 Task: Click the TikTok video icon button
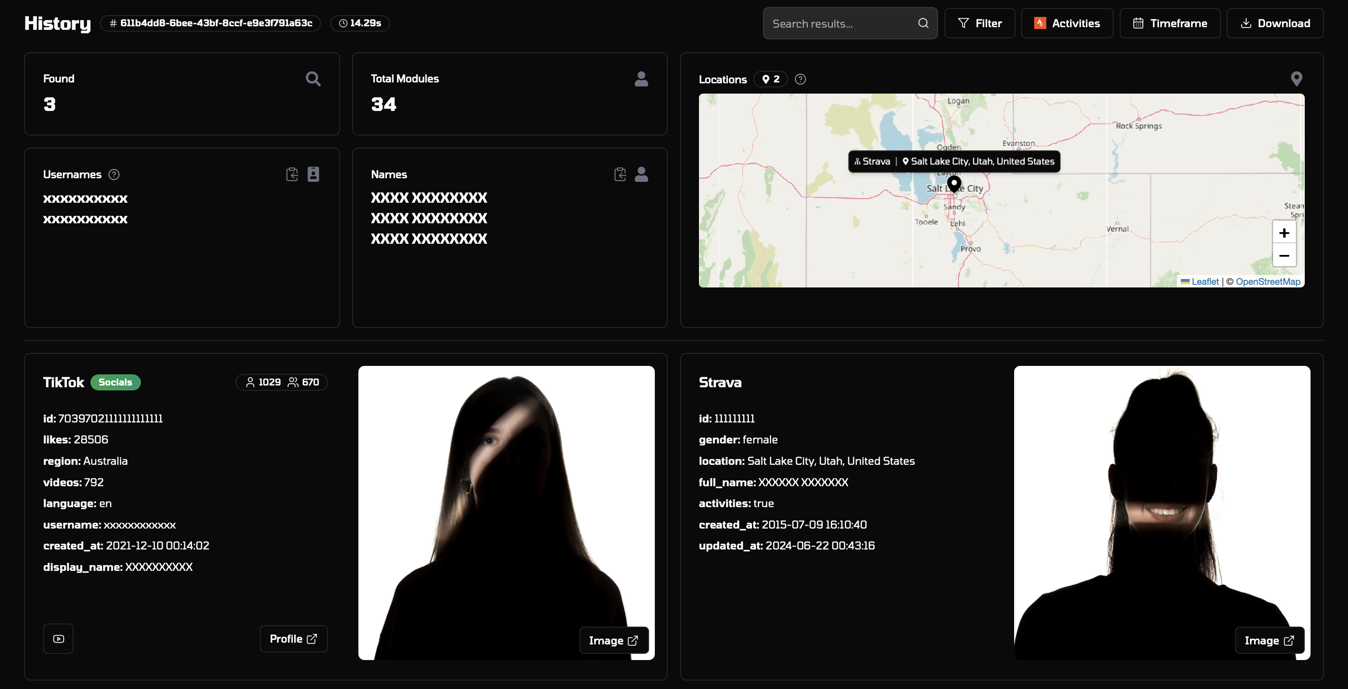pyautogui.click(x=58, y=639)
